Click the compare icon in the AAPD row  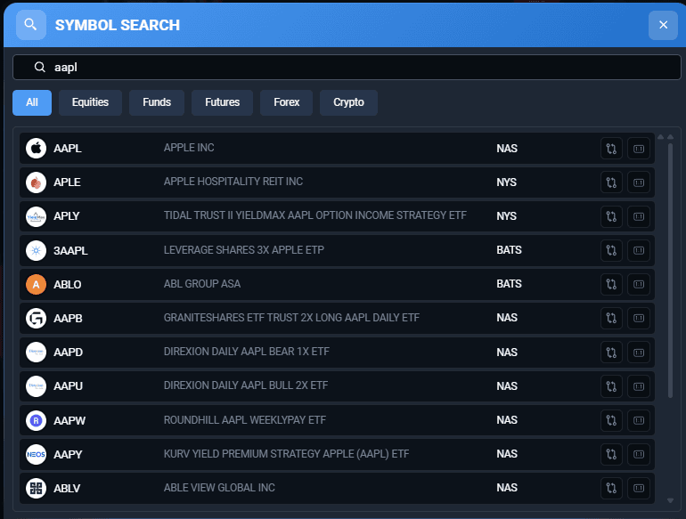pyautogui.click(x=611, y=353)
